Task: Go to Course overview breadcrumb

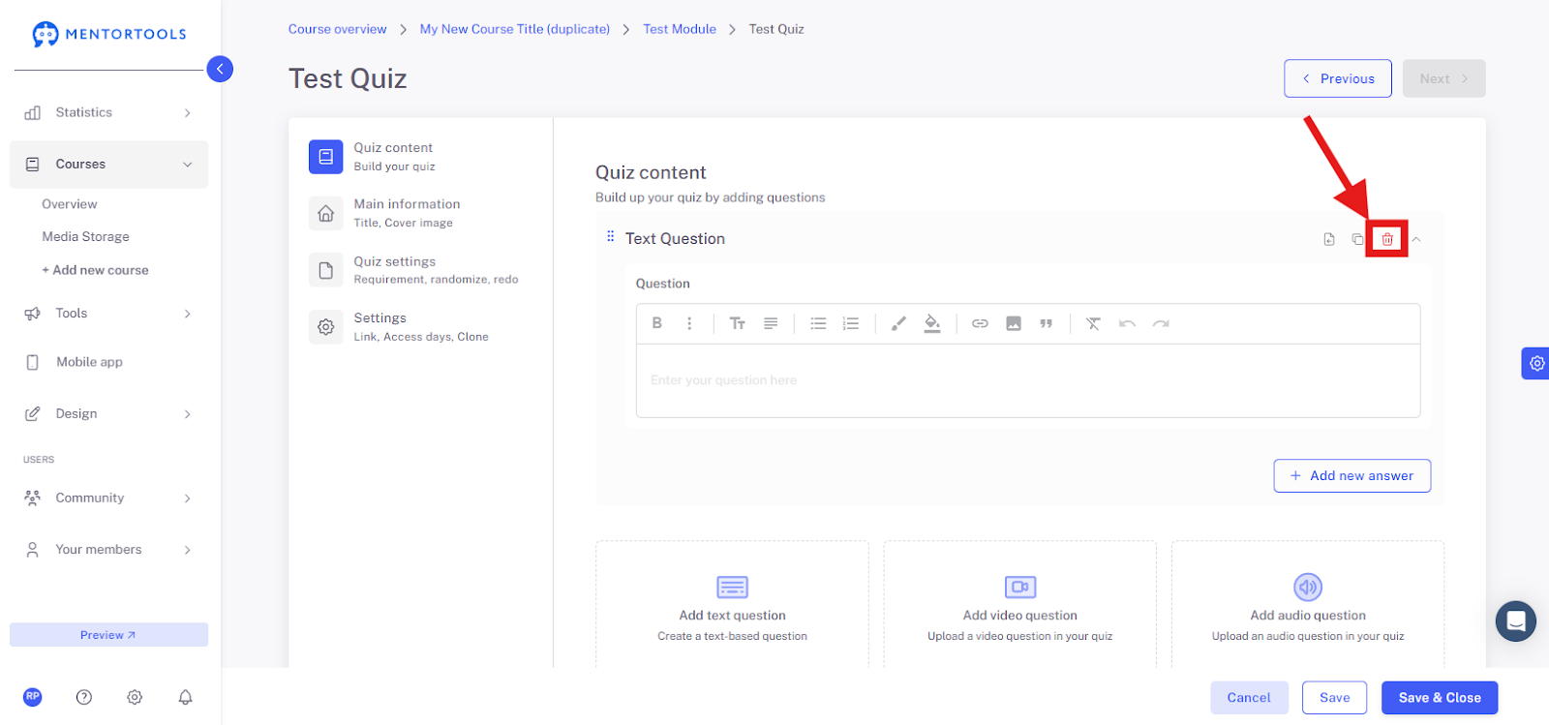Action: tap(337, 29)
